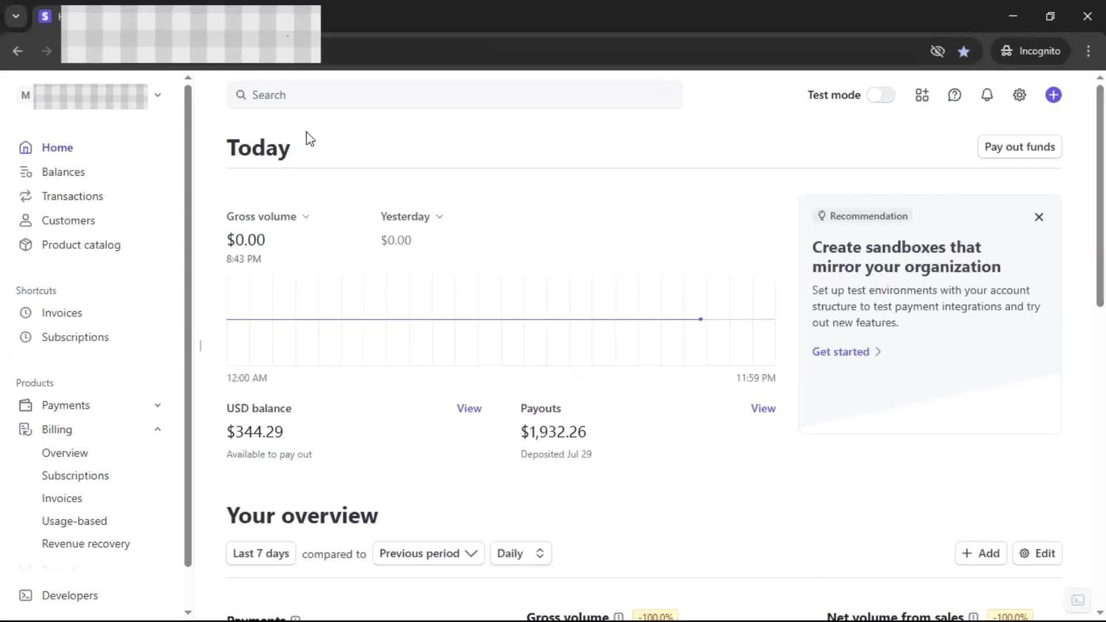
Task: Click Pay out funds button
Action: click(1019, 147)
